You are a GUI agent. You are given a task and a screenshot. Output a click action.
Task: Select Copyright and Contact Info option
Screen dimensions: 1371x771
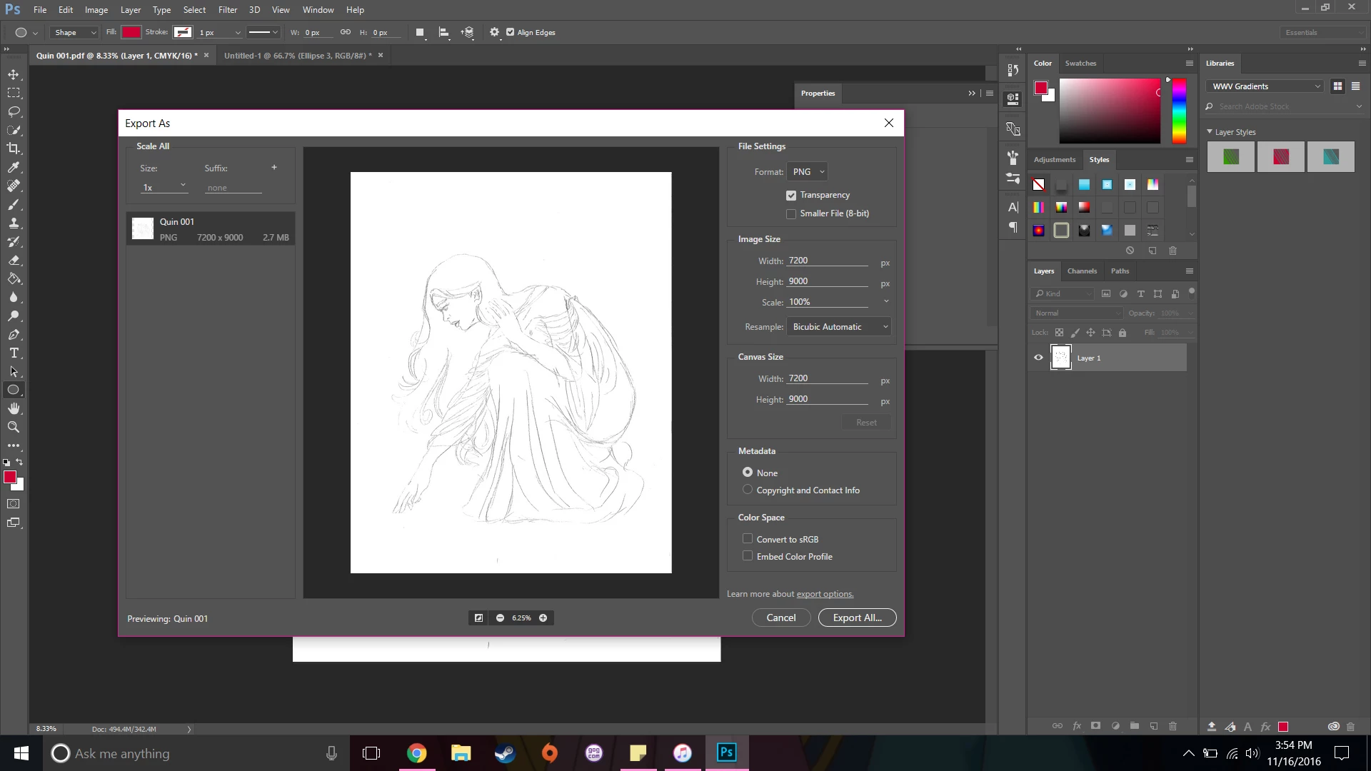tap(748, 490)
